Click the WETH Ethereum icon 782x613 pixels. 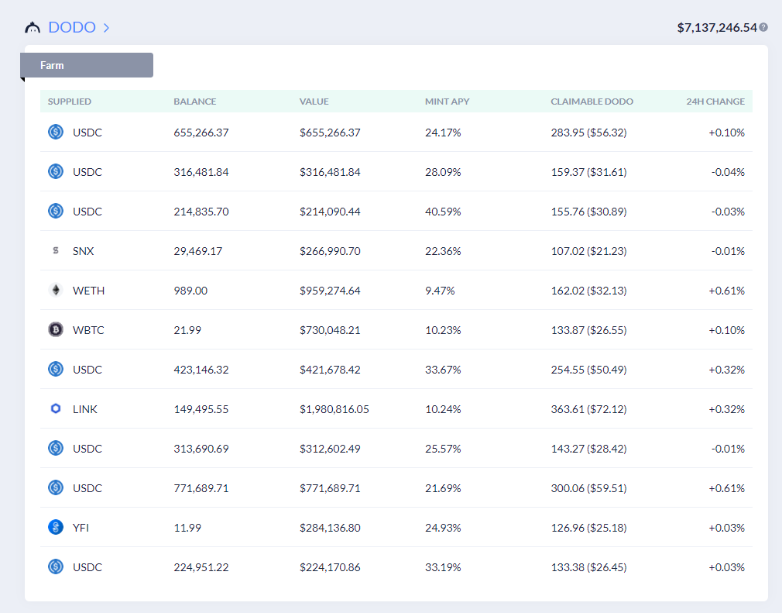[x=56, y=290]
